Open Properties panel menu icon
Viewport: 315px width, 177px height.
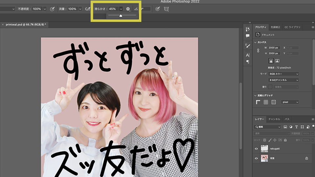point(313,27)
